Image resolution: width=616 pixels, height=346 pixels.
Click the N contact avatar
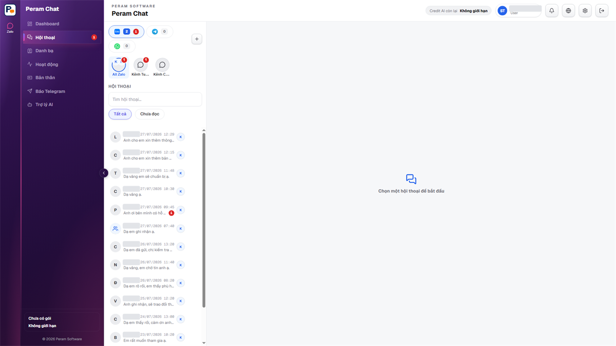pos(115,265)
